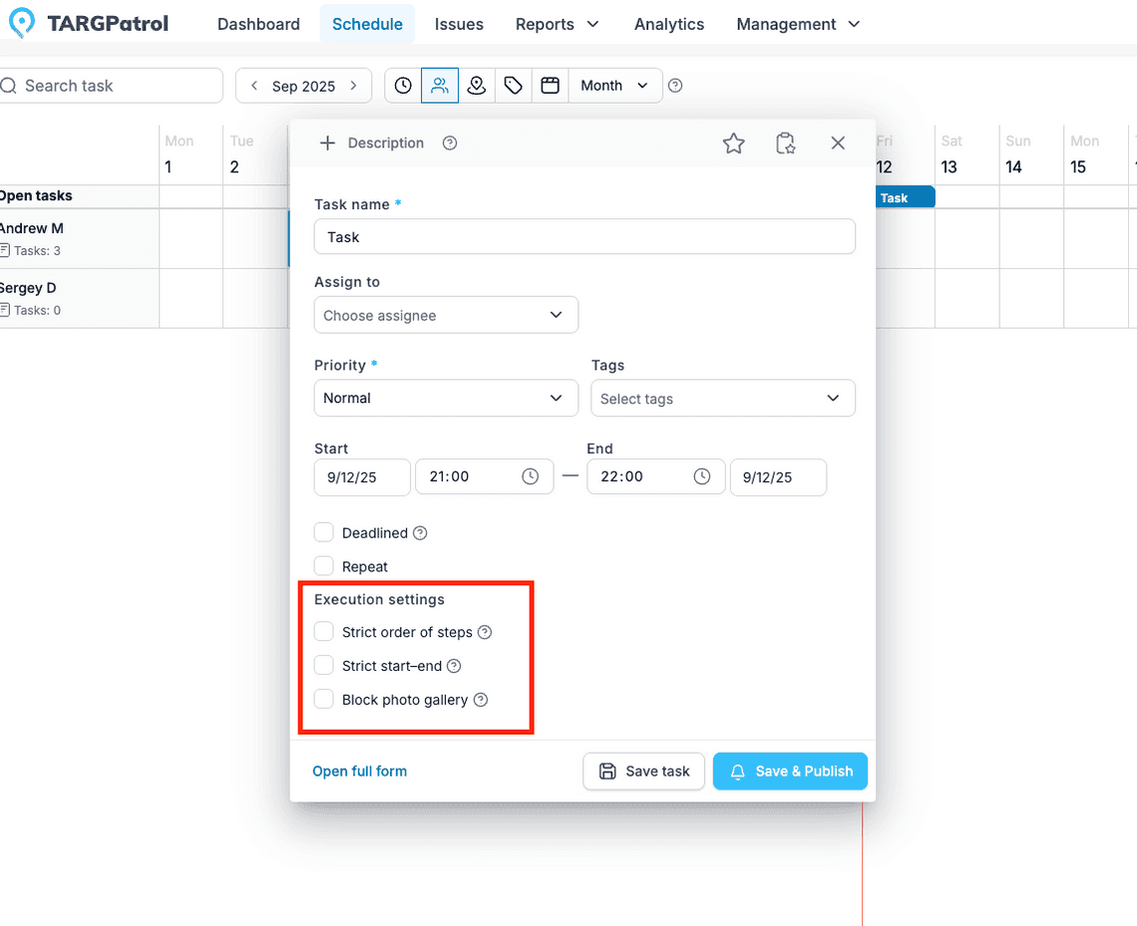This screenshot has width=1137, height=926.
Task: Select Andrew M row
Action: [x=79, y=238]
